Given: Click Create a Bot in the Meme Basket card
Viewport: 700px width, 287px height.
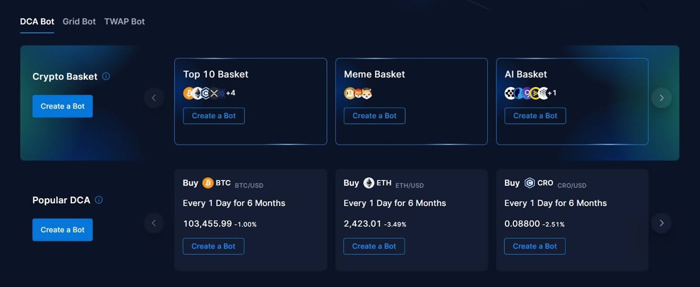Looking at the screenshot, I should click(374, 115).
